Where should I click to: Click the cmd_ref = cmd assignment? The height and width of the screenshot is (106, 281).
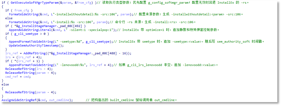[x=18, y=77]
